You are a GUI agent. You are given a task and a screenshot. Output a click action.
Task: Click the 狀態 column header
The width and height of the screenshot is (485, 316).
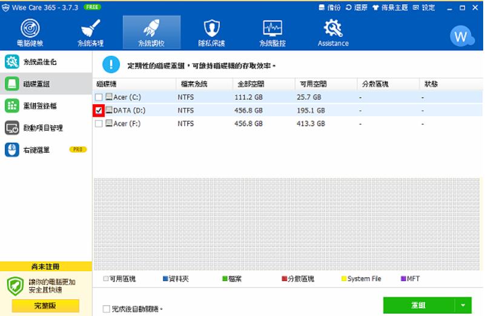click(451, 84)
